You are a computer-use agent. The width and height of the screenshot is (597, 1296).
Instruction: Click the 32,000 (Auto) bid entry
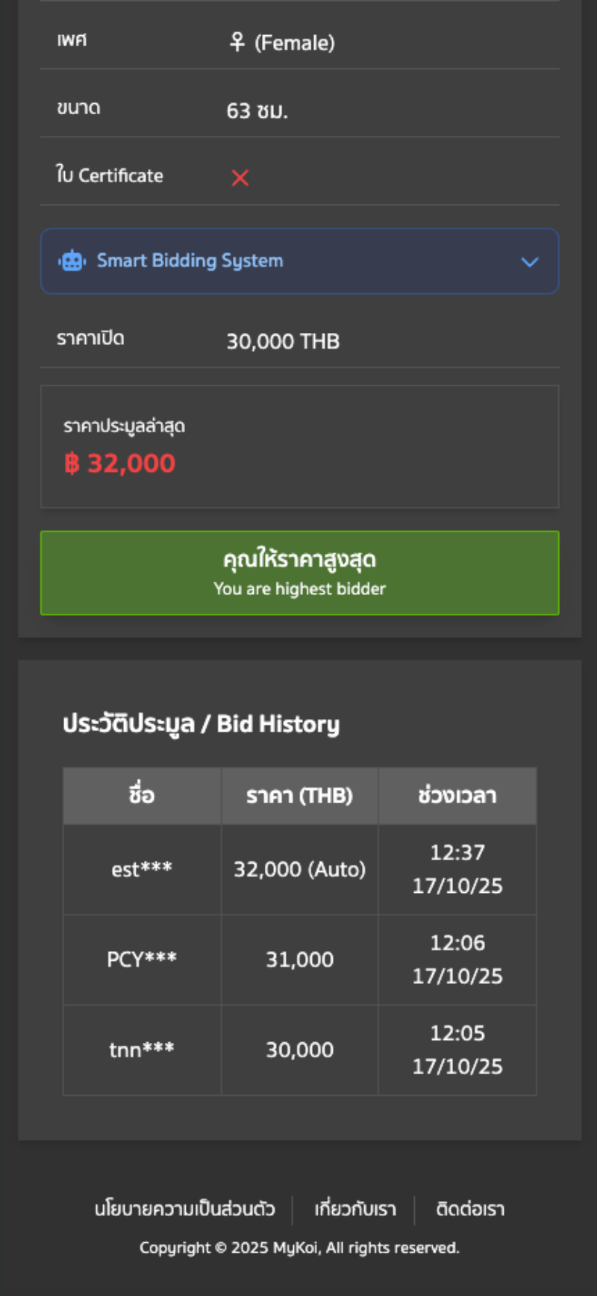(299, 869)
